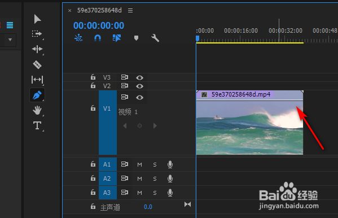Image resolution: width=338 pixels, height=218 pixels.
Task: Toggle lock on track V1
Action: pyautogui.click(x=93, y=108)
